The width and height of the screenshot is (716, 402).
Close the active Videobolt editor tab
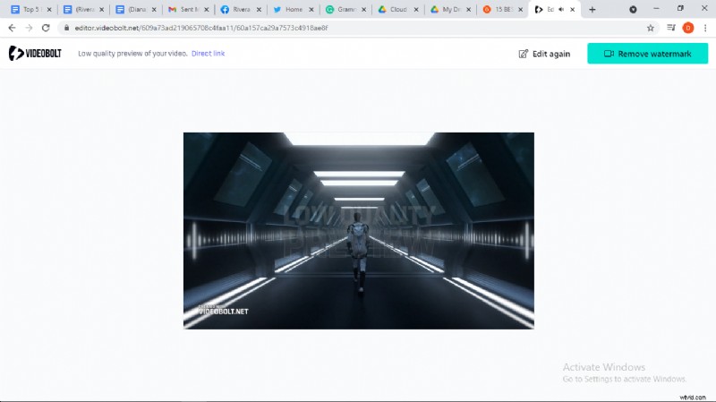point(573,10)
